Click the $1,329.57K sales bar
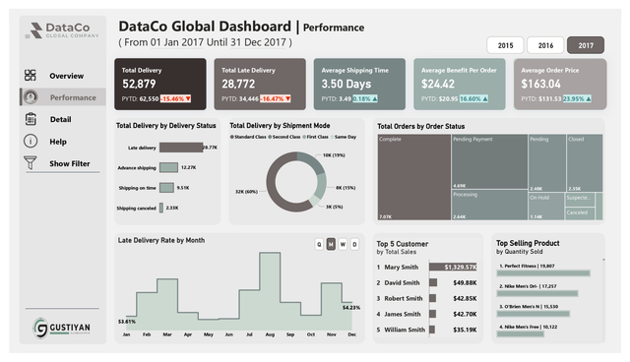The image size is (630, 362). click(453, 267)
